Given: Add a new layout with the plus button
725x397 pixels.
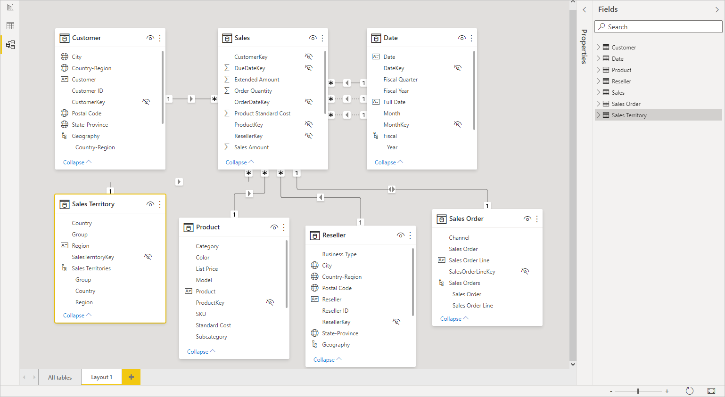Looking at the screenshot, I should tap(131, 377).
